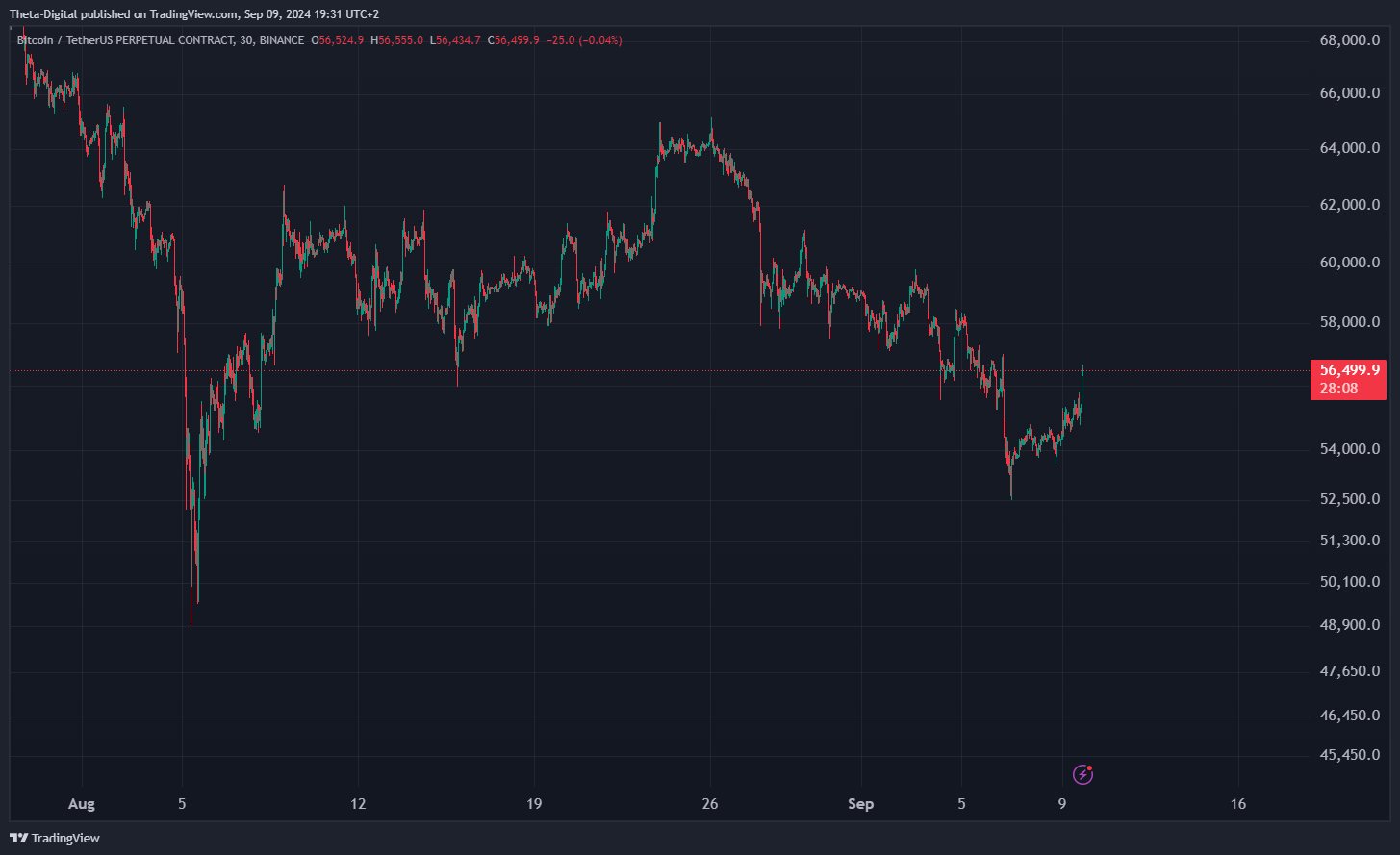
Task: Click the 12 date label on time axis
Action: coord(358,804)
